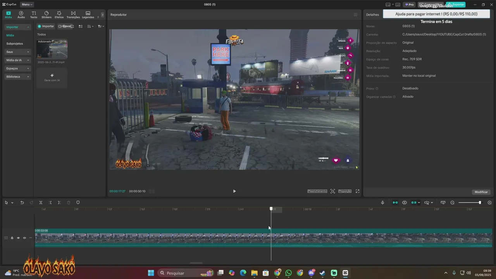
Task: Delete right of playhead
Action: (59, 203)
